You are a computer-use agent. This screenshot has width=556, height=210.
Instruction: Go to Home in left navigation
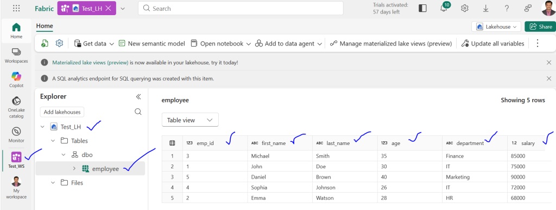click(16, 31)
